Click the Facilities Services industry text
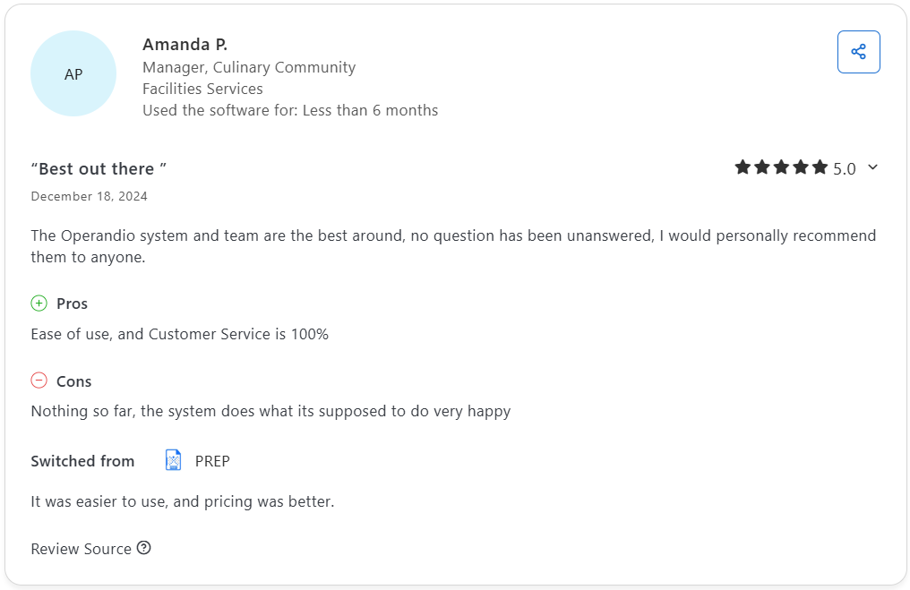This screenshot has height=590, width=910. tap(202, 89)
